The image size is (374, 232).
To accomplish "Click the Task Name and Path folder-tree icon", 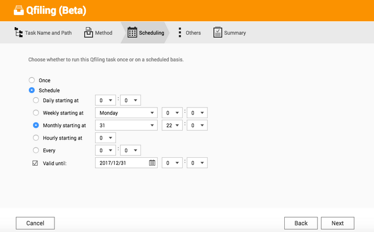I will (18, 32).
